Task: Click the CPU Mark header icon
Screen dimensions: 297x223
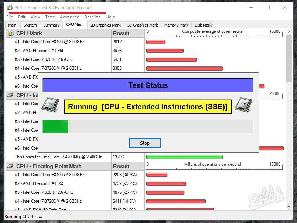Action: tap(11, 34)
